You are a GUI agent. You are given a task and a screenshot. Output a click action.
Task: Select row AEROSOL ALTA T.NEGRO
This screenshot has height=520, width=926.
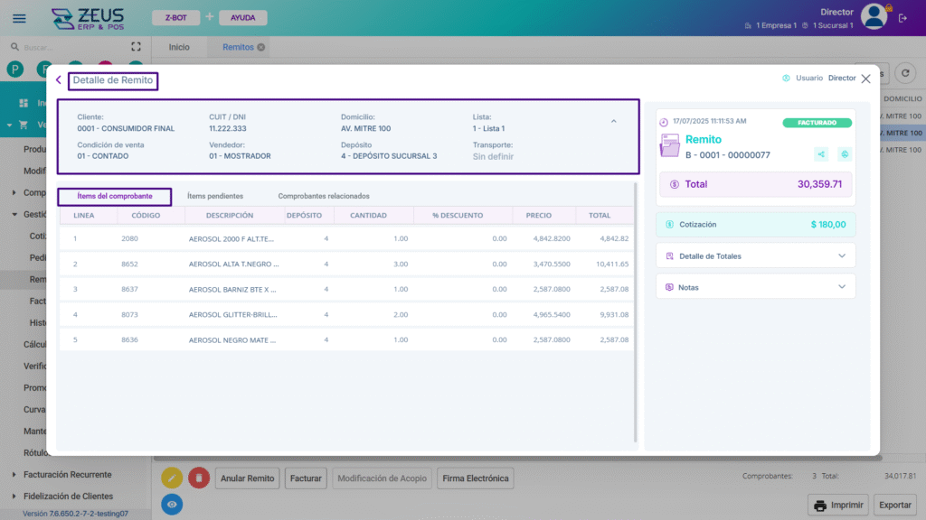[x=346, y=265]
